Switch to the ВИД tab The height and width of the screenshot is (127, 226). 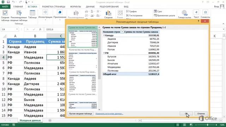tap(126, 7)
